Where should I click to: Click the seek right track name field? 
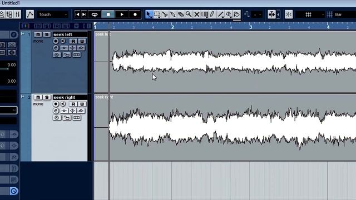click(70, 97)
